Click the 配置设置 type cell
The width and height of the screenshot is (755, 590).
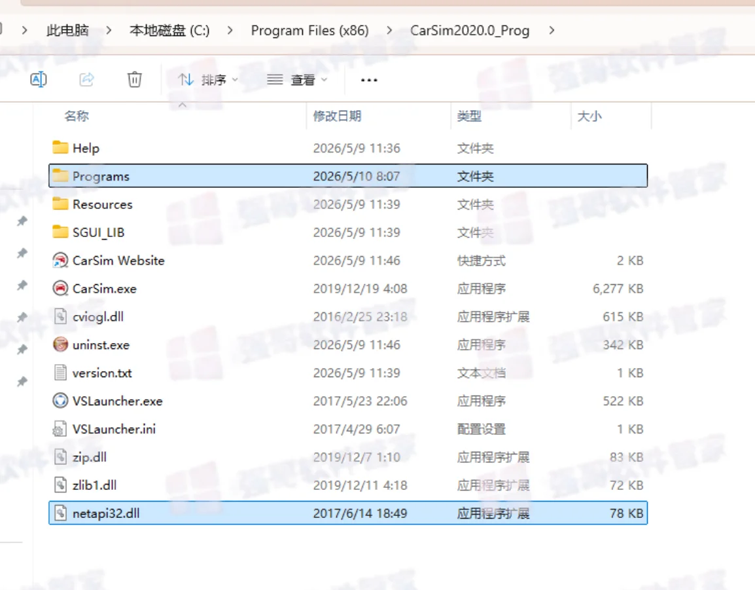pyautogui.click(x=481, y=429)
